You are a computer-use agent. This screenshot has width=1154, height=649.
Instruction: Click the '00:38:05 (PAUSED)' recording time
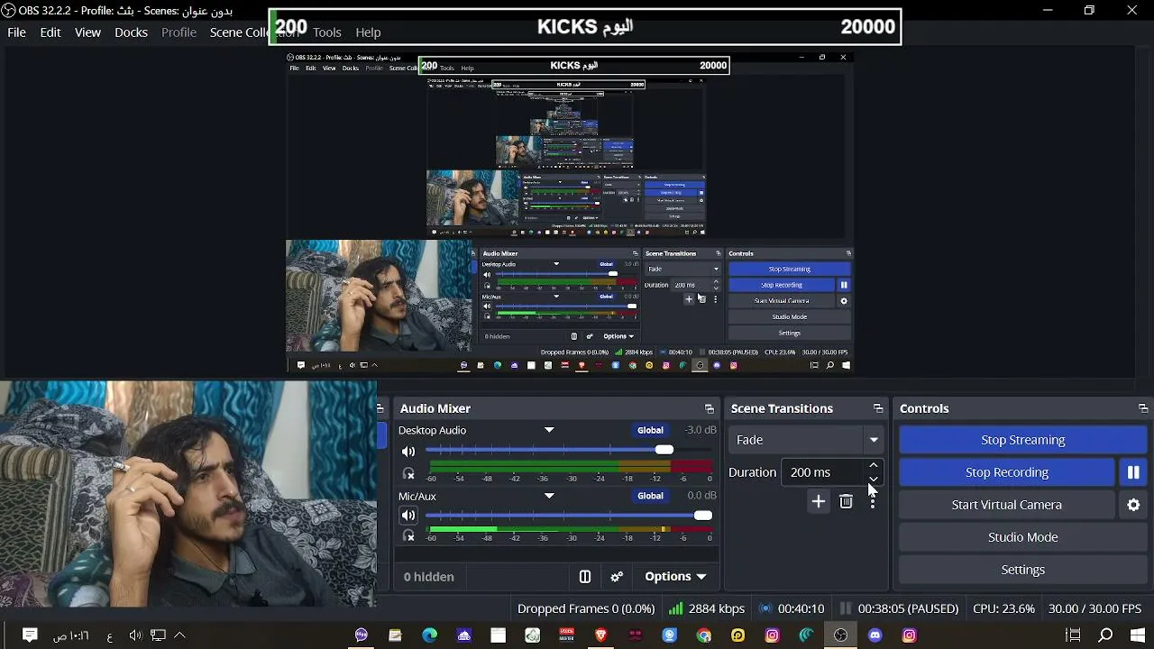pyautogui.click(x=908, y=608)
